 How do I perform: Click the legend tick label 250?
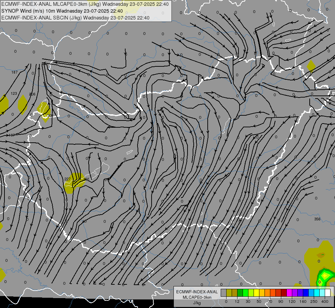click(x=314, y=301)
